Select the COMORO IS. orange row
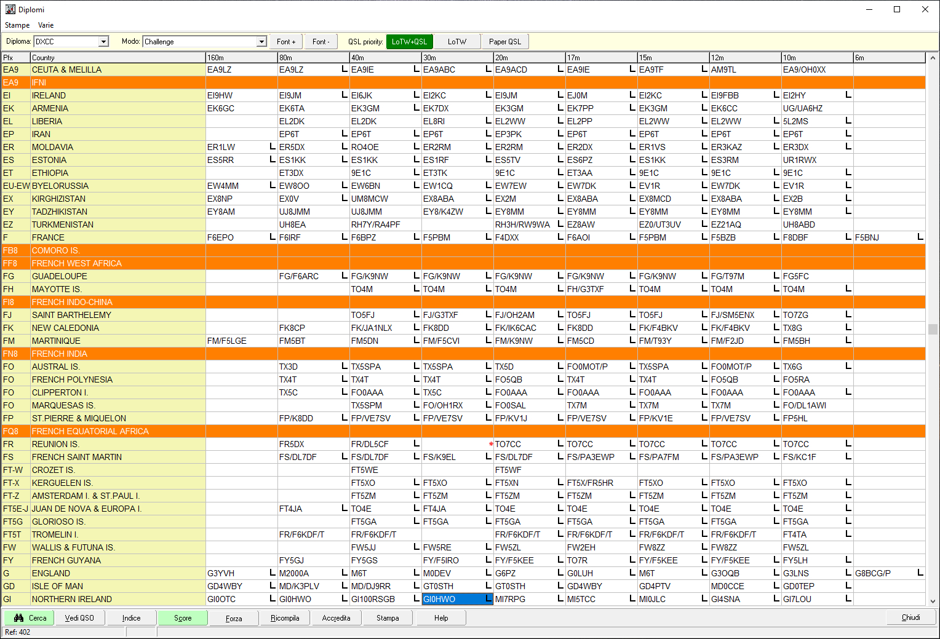 click(463, 250)
